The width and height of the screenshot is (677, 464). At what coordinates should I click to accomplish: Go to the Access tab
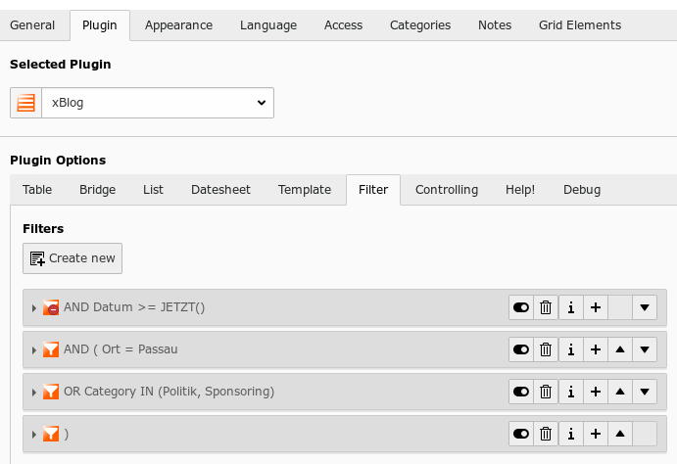tap(343, 25)
